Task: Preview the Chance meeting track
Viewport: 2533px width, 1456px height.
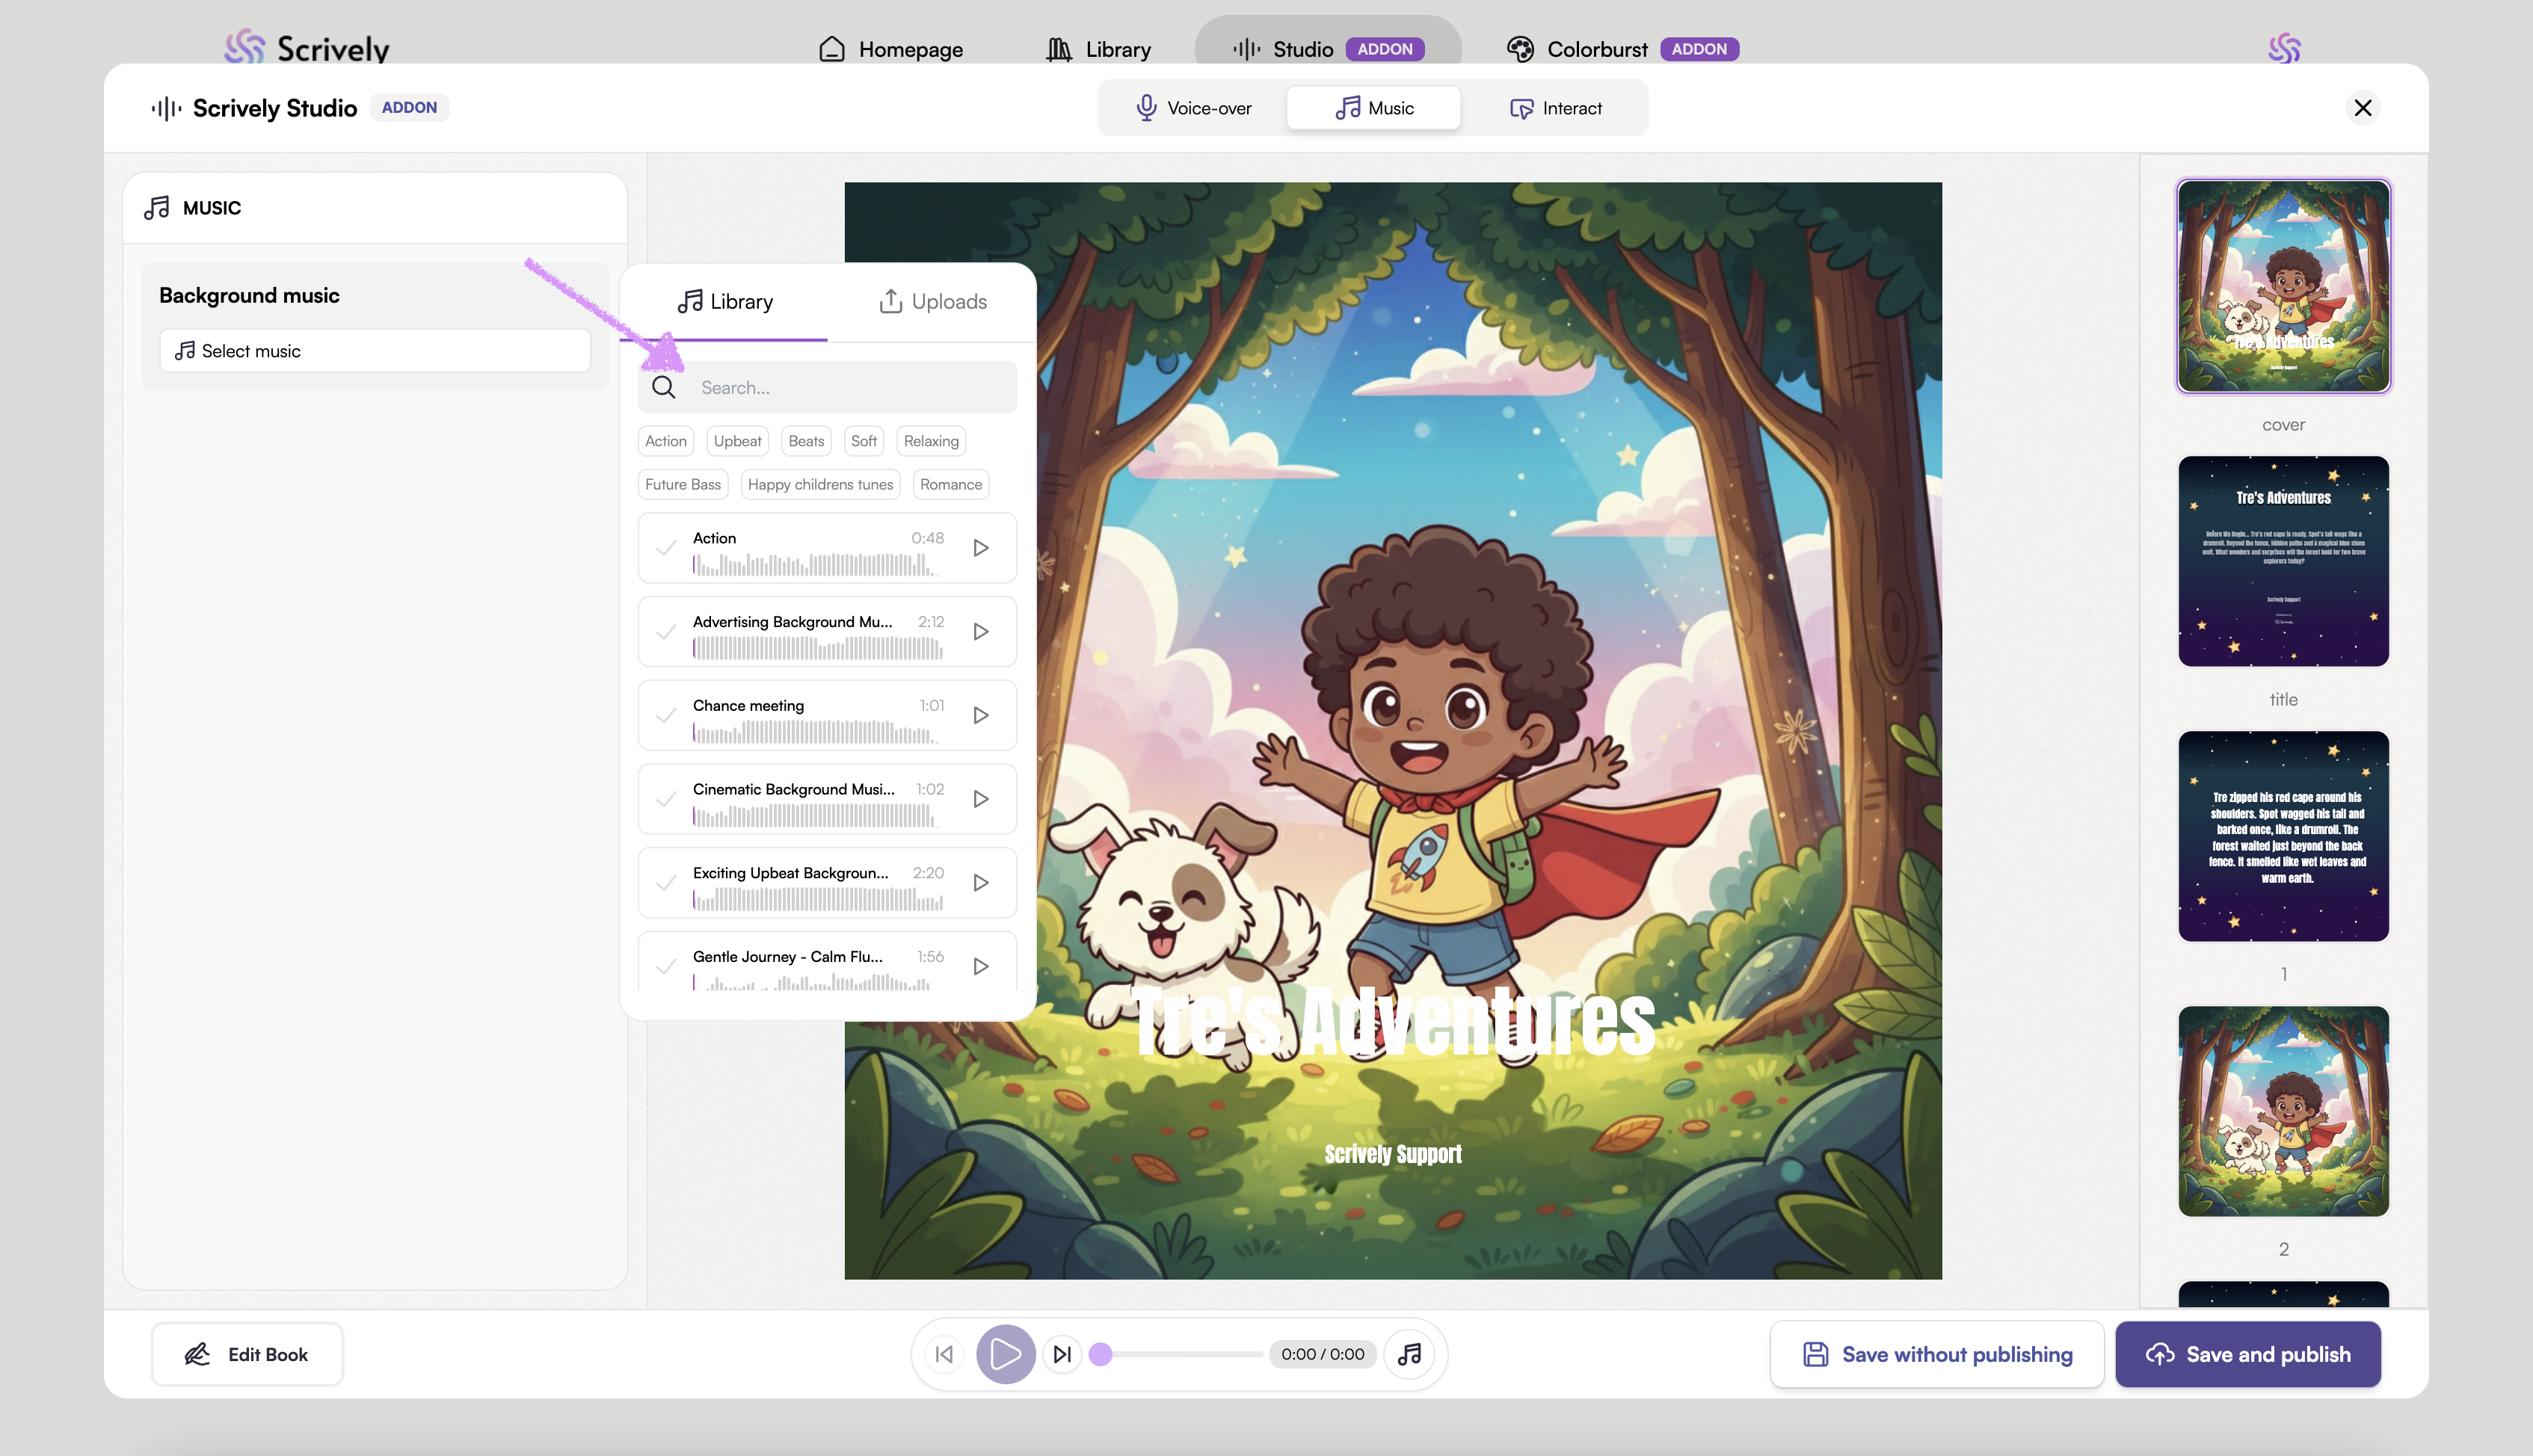Action: 981,715
